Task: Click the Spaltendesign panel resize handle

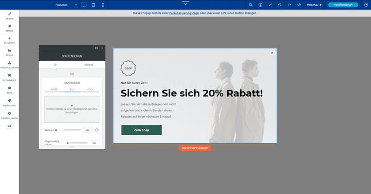Action: (72, 147)
